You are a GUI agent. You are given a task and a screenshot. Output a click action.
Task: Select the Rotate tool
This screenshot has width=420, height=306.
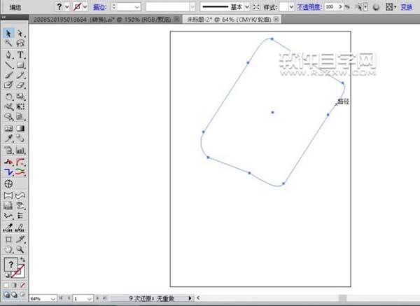pos(8,97)
